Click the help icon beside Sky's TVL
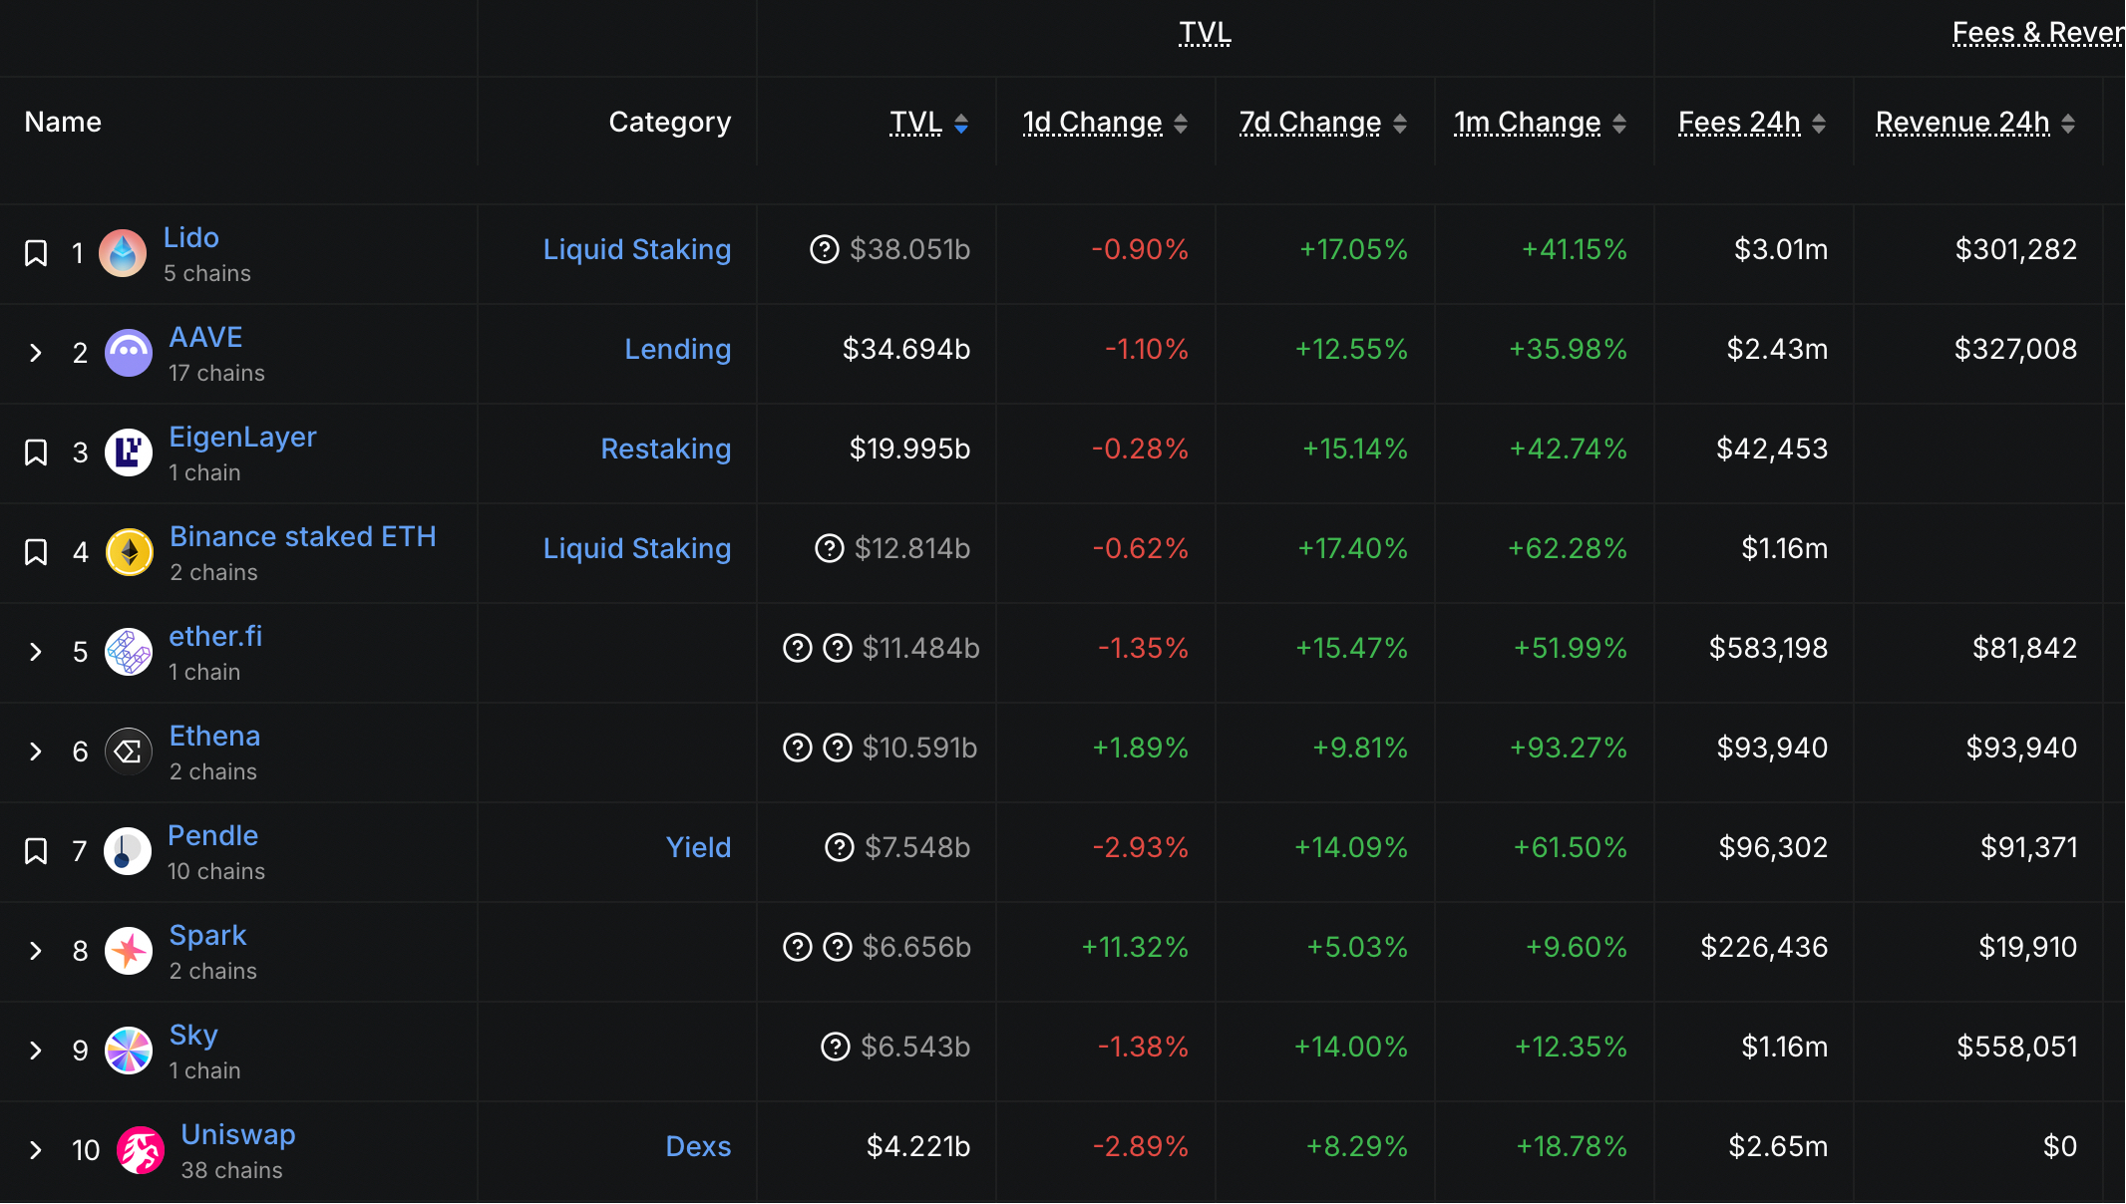 coord(836,1047)
